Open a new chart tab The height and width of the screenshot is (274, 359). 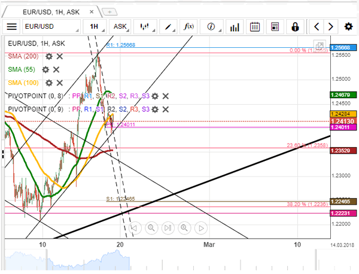[109, 11]
